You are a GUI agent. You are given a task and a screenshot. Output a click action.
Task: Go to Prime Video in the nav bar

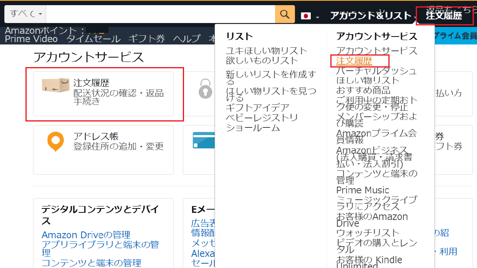pos(31,39)
